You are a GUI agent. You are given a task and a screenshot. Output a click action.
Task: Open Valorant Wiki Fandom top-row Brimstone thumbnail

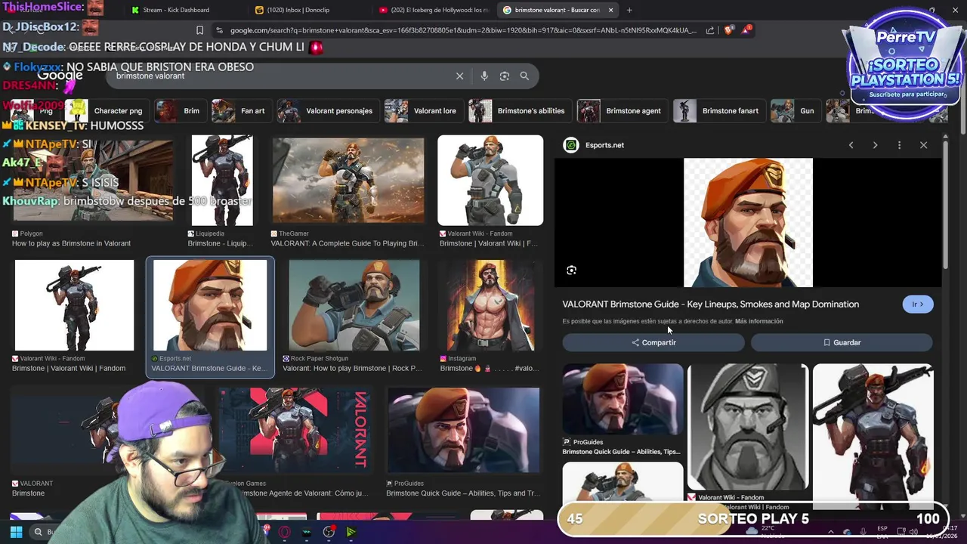[490, 181]
